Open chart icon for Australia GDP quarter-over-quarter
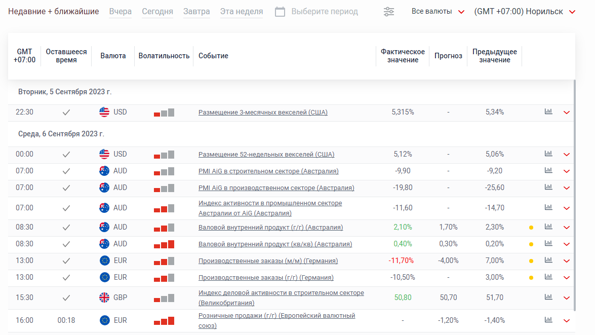This screenshot has width=595, height=335. click(x=548, y=243)
